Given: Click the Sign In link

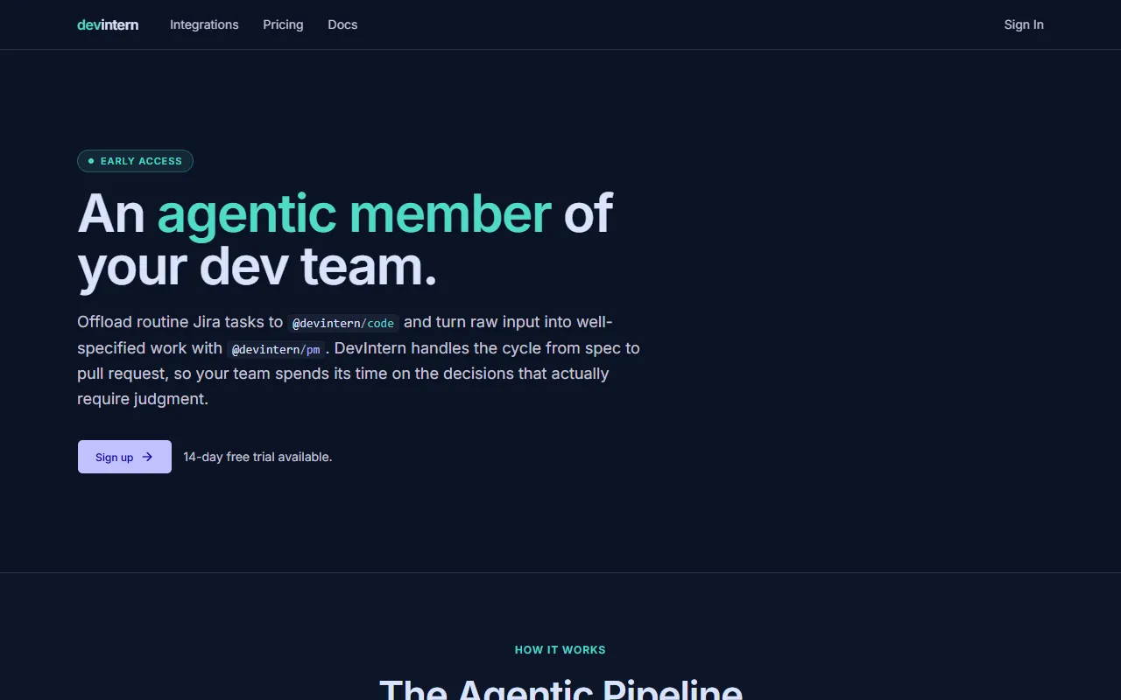Looking at the screenshot, I should [x=1024, y=24].
